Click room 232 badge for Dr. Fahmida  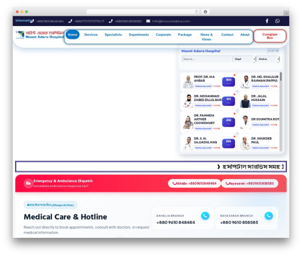pyautogui.click(x=228, y=122)
